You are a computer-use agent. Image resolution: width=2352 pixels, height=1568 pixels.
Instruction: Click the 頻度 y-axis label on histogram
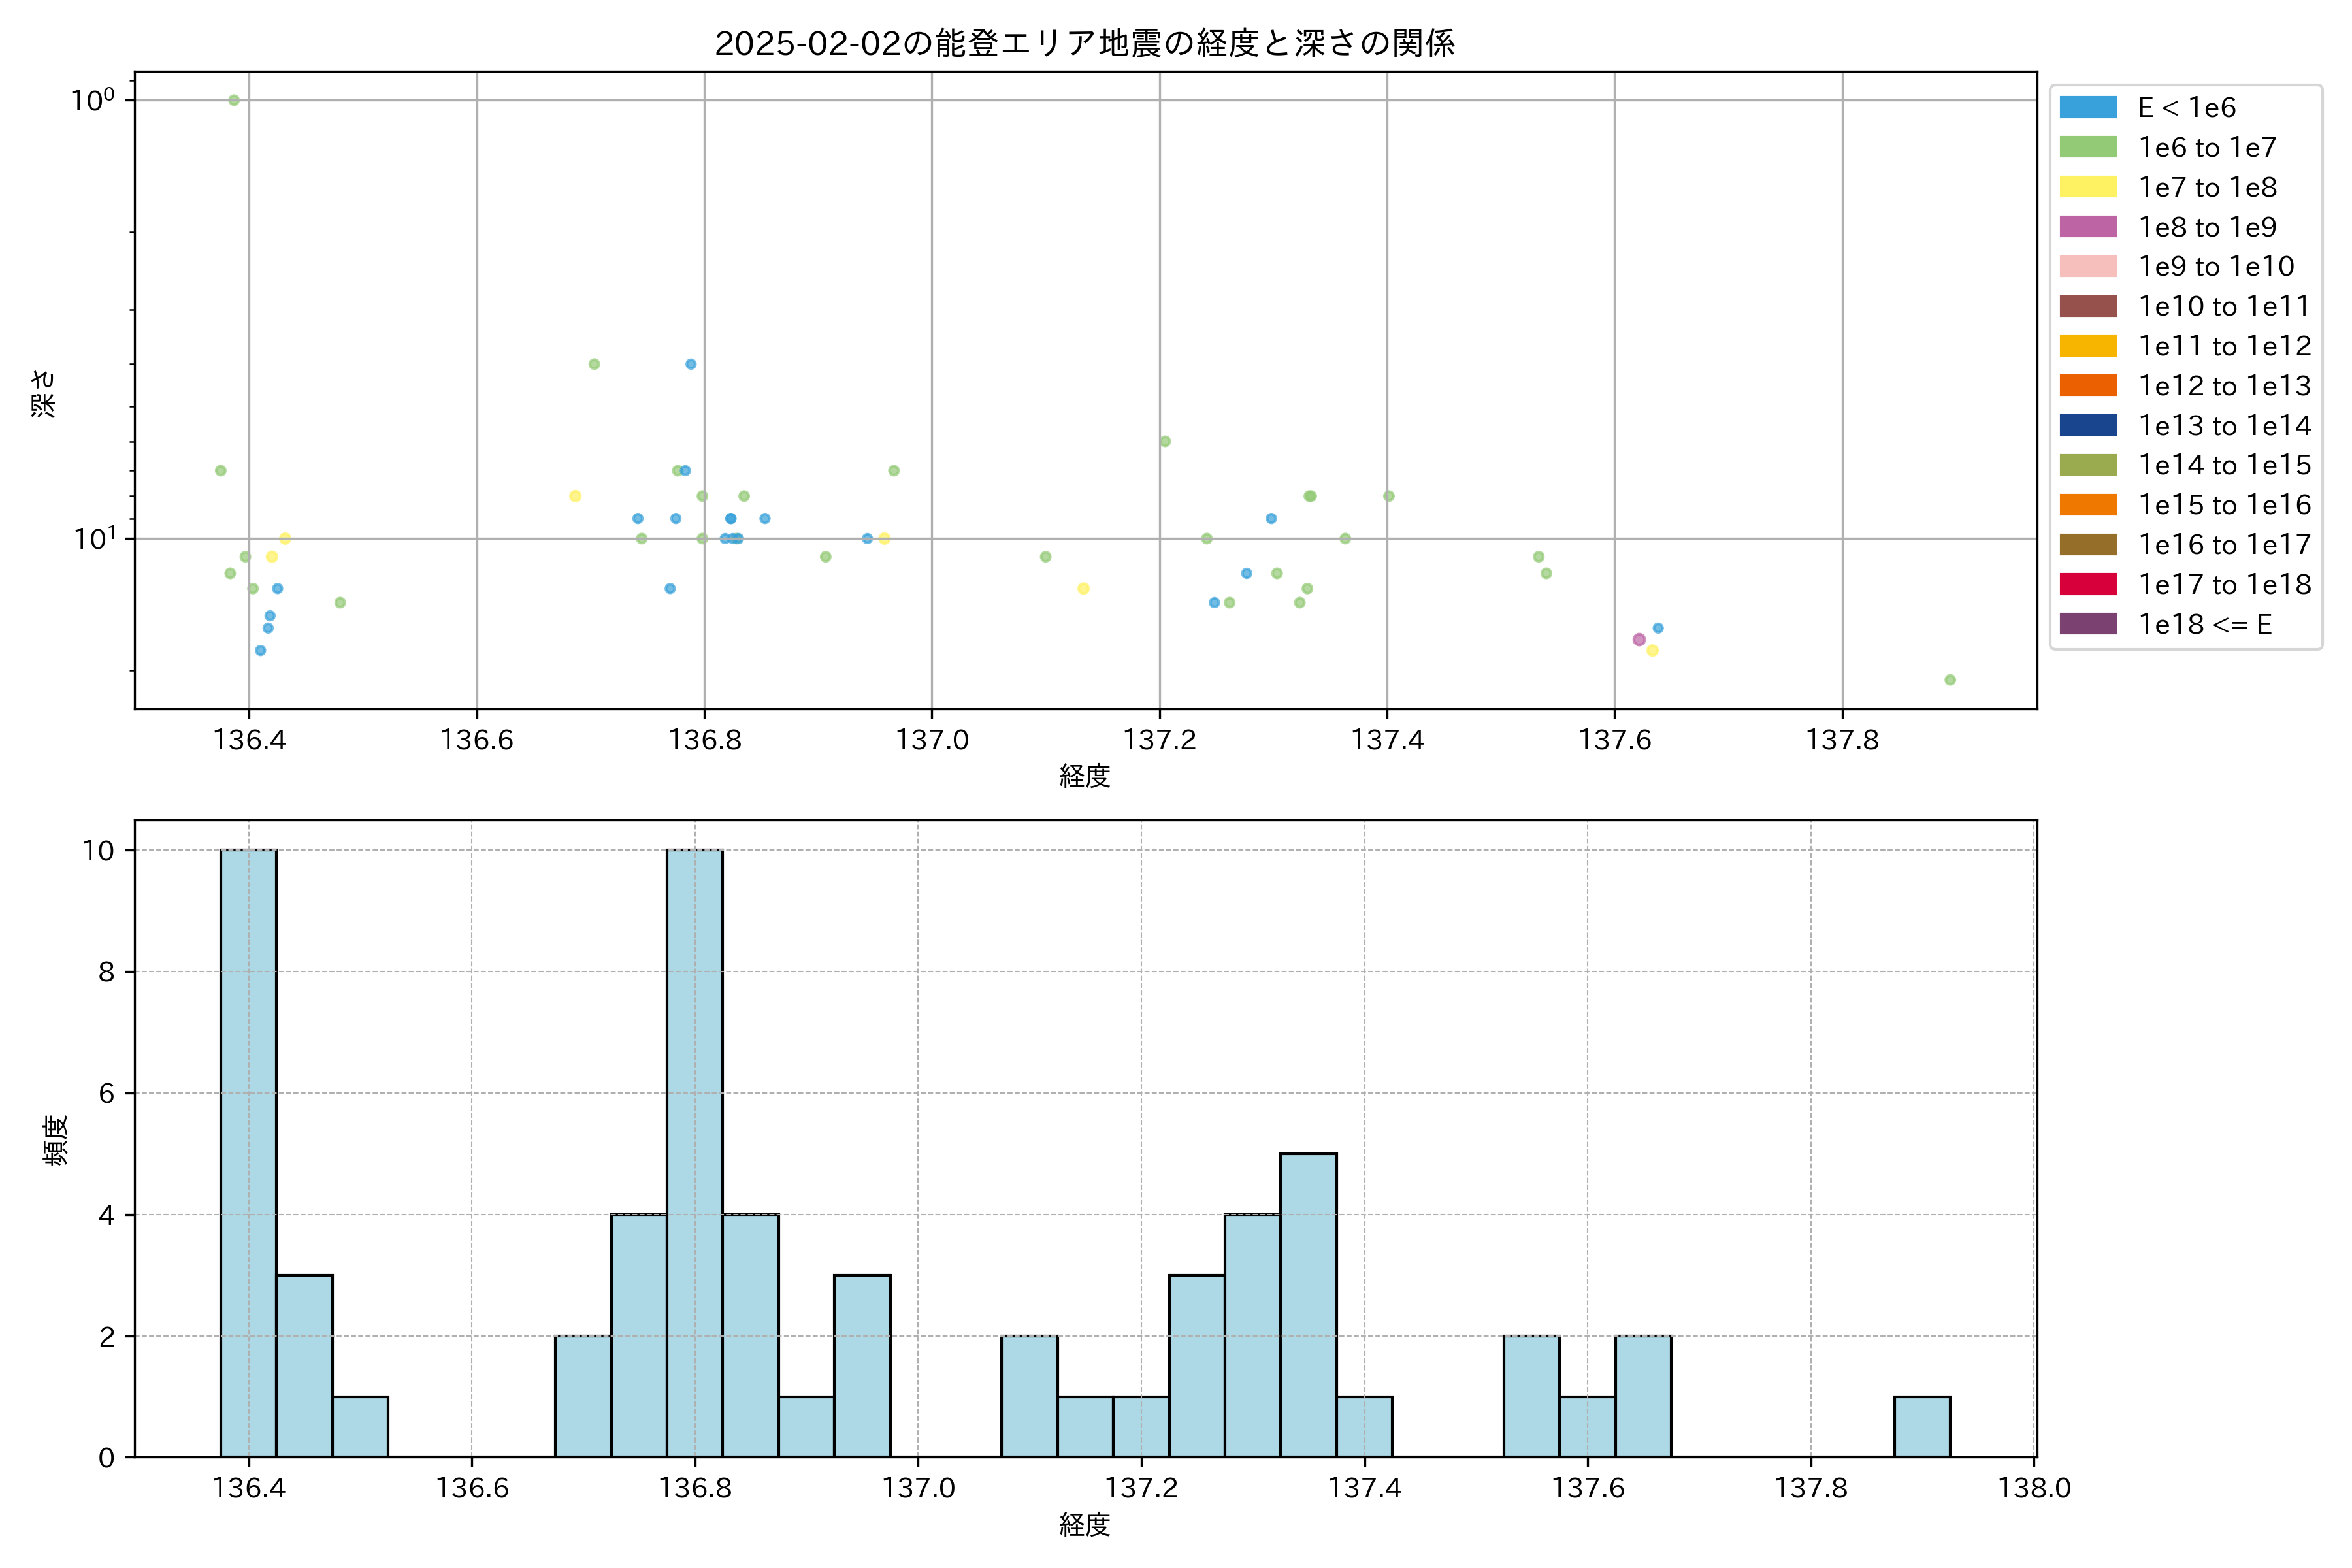[x=55, y=1140]
